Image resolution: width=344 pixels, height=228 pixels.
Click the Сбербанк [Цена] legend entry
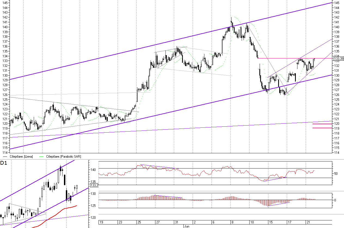pos(18,157)
